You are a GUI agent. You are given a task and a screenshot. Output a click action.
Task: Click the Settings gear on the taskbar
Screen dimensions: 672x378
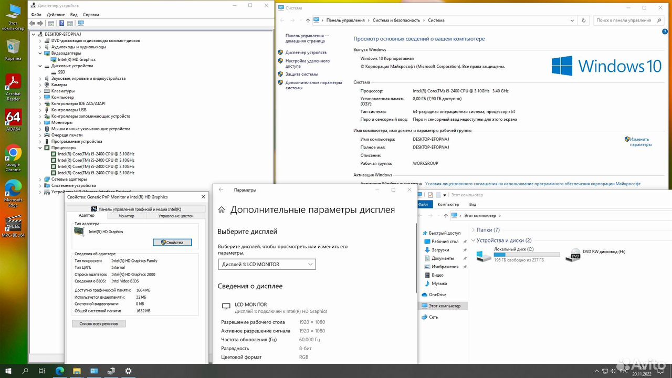tap(128, 371)
